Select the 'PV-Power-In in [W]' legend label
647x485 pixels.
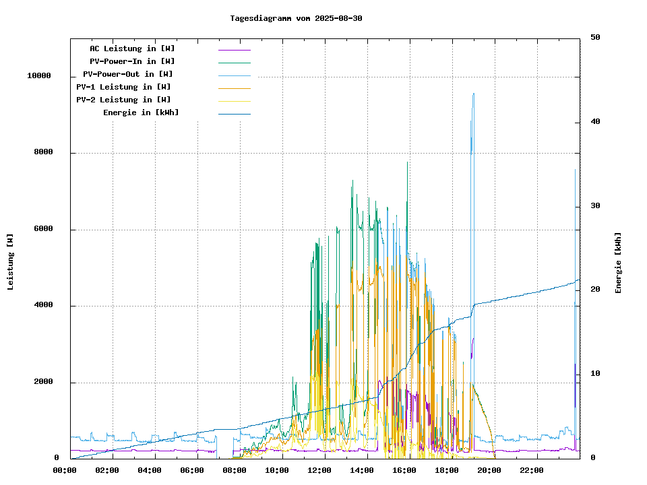point(132,61)
